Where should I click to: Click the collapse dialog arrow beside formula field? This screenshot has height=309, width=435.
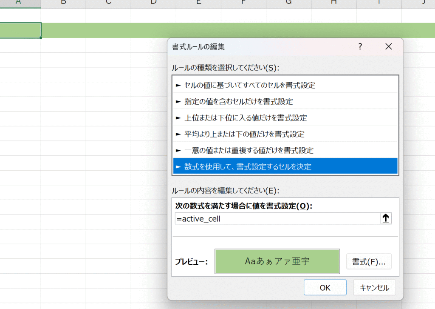click(x=386, y=219)
